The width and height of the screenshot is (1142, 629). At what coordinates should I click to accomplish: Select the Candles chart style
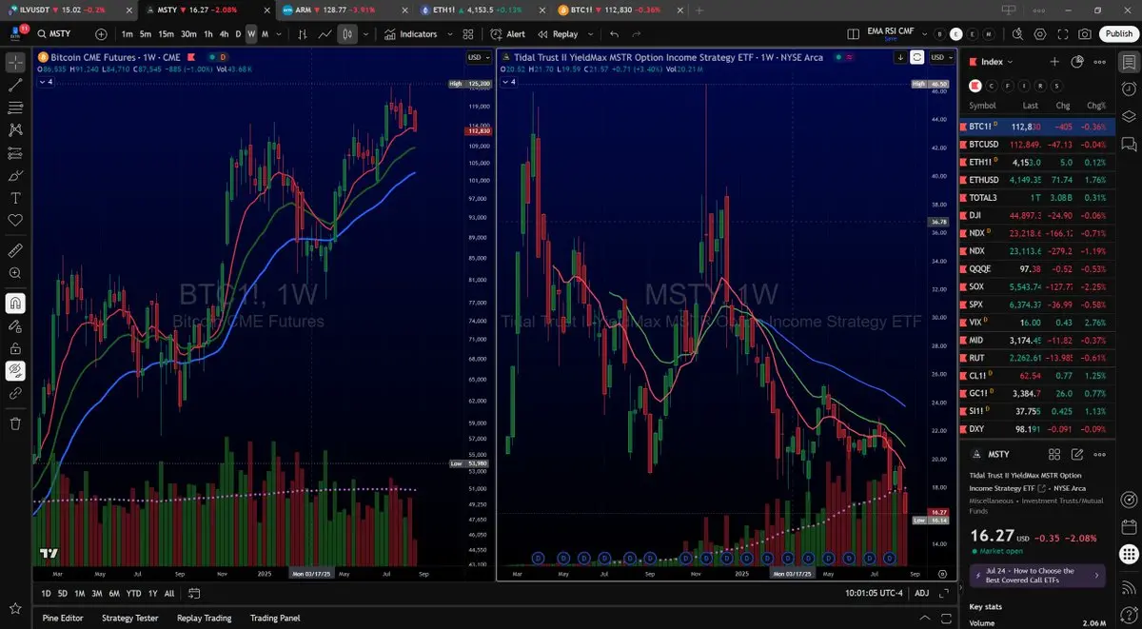[347, 34]
